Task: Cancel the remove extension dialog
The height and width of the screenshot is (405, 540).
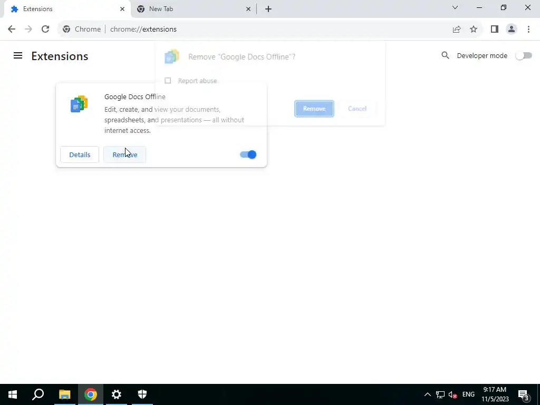Action: click(x=357, y=109)
